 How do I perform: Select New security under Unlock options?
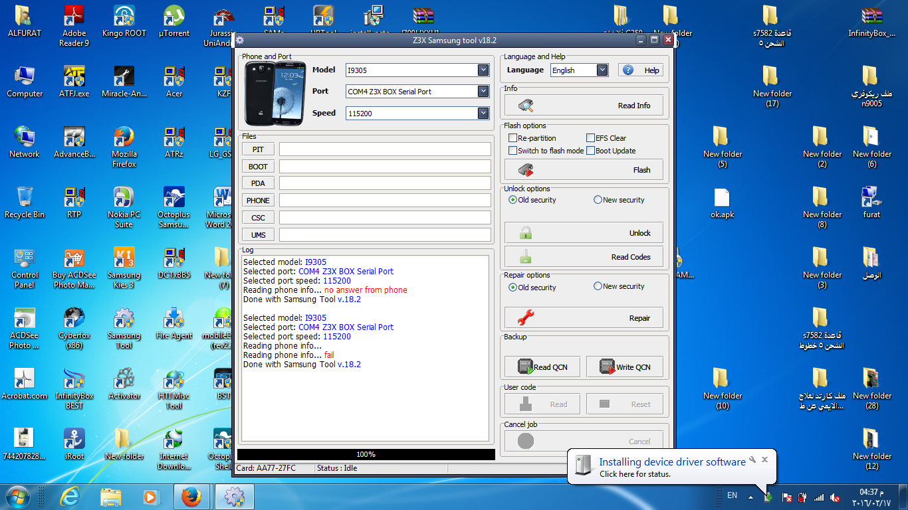tap(598, 200)
